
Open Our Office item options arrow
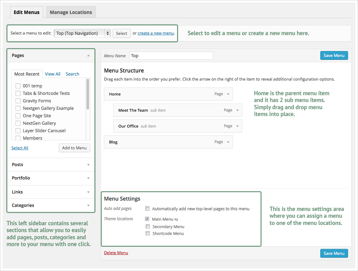tap(238, 126)
